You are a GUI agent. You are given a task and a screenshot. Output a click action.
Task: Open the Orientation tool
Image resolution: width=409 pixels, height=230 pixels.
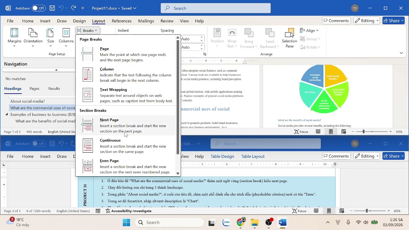pyautogui.click(x=33, y=38)
